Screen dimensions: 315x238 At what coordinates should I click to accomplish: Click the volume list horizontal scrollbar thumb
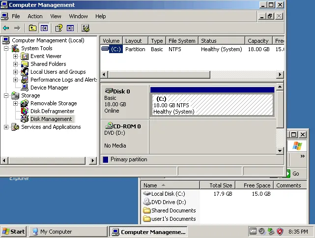[x=159, y=75]
